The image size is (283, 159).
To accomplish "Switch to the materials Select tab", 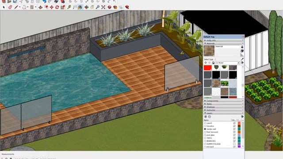I will (207, 59).
